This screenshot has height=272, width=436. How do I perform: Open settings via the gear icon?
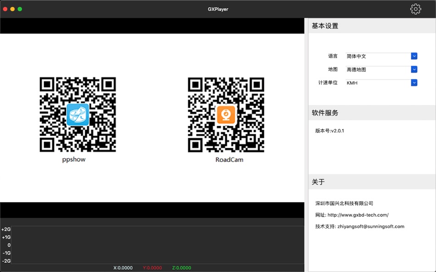(415, 9)
